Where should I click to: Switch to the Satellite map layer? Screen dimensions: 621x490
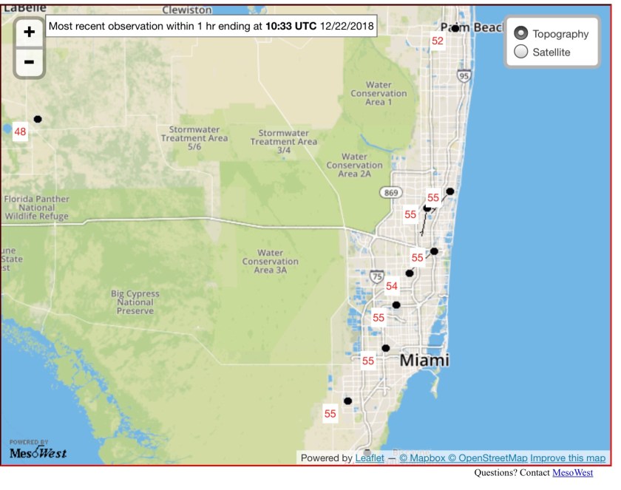coord(521,52)
